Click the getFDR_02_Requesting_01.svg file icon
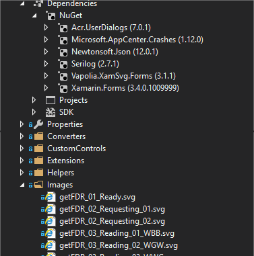Image resolution: width=254 pixels, height=256 pixels. 51,209
